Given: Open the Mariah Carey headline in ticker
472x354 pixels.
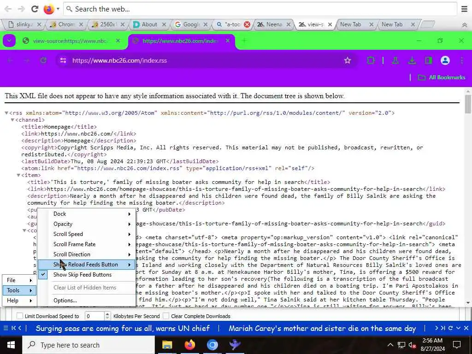Looking at the screenshot, I should point(322,328).
